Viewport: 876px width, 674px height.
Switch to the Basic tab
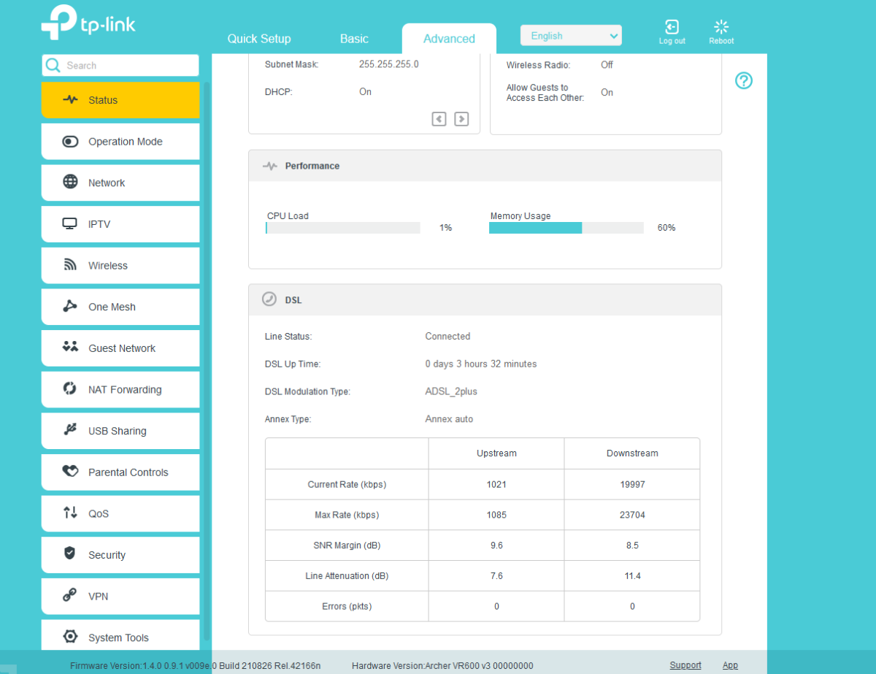pyautogui.click(x=354, y=39)
